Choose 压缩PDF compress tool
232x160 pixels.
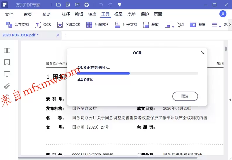click(97, 24)
